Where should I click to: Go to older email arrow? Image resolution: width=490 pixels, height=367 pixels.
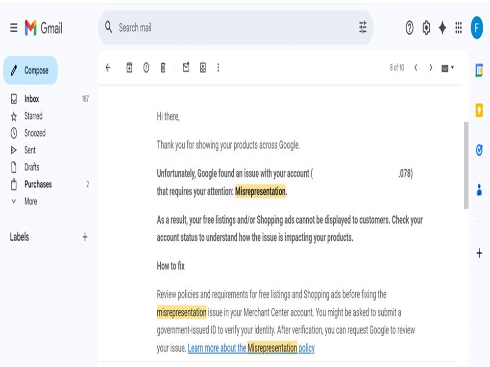point(431,68)
